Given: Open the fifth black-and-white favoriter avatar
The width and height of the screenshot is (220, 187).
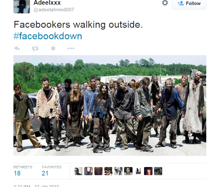Looking at the screenshot, I should [x=118, y=171].
